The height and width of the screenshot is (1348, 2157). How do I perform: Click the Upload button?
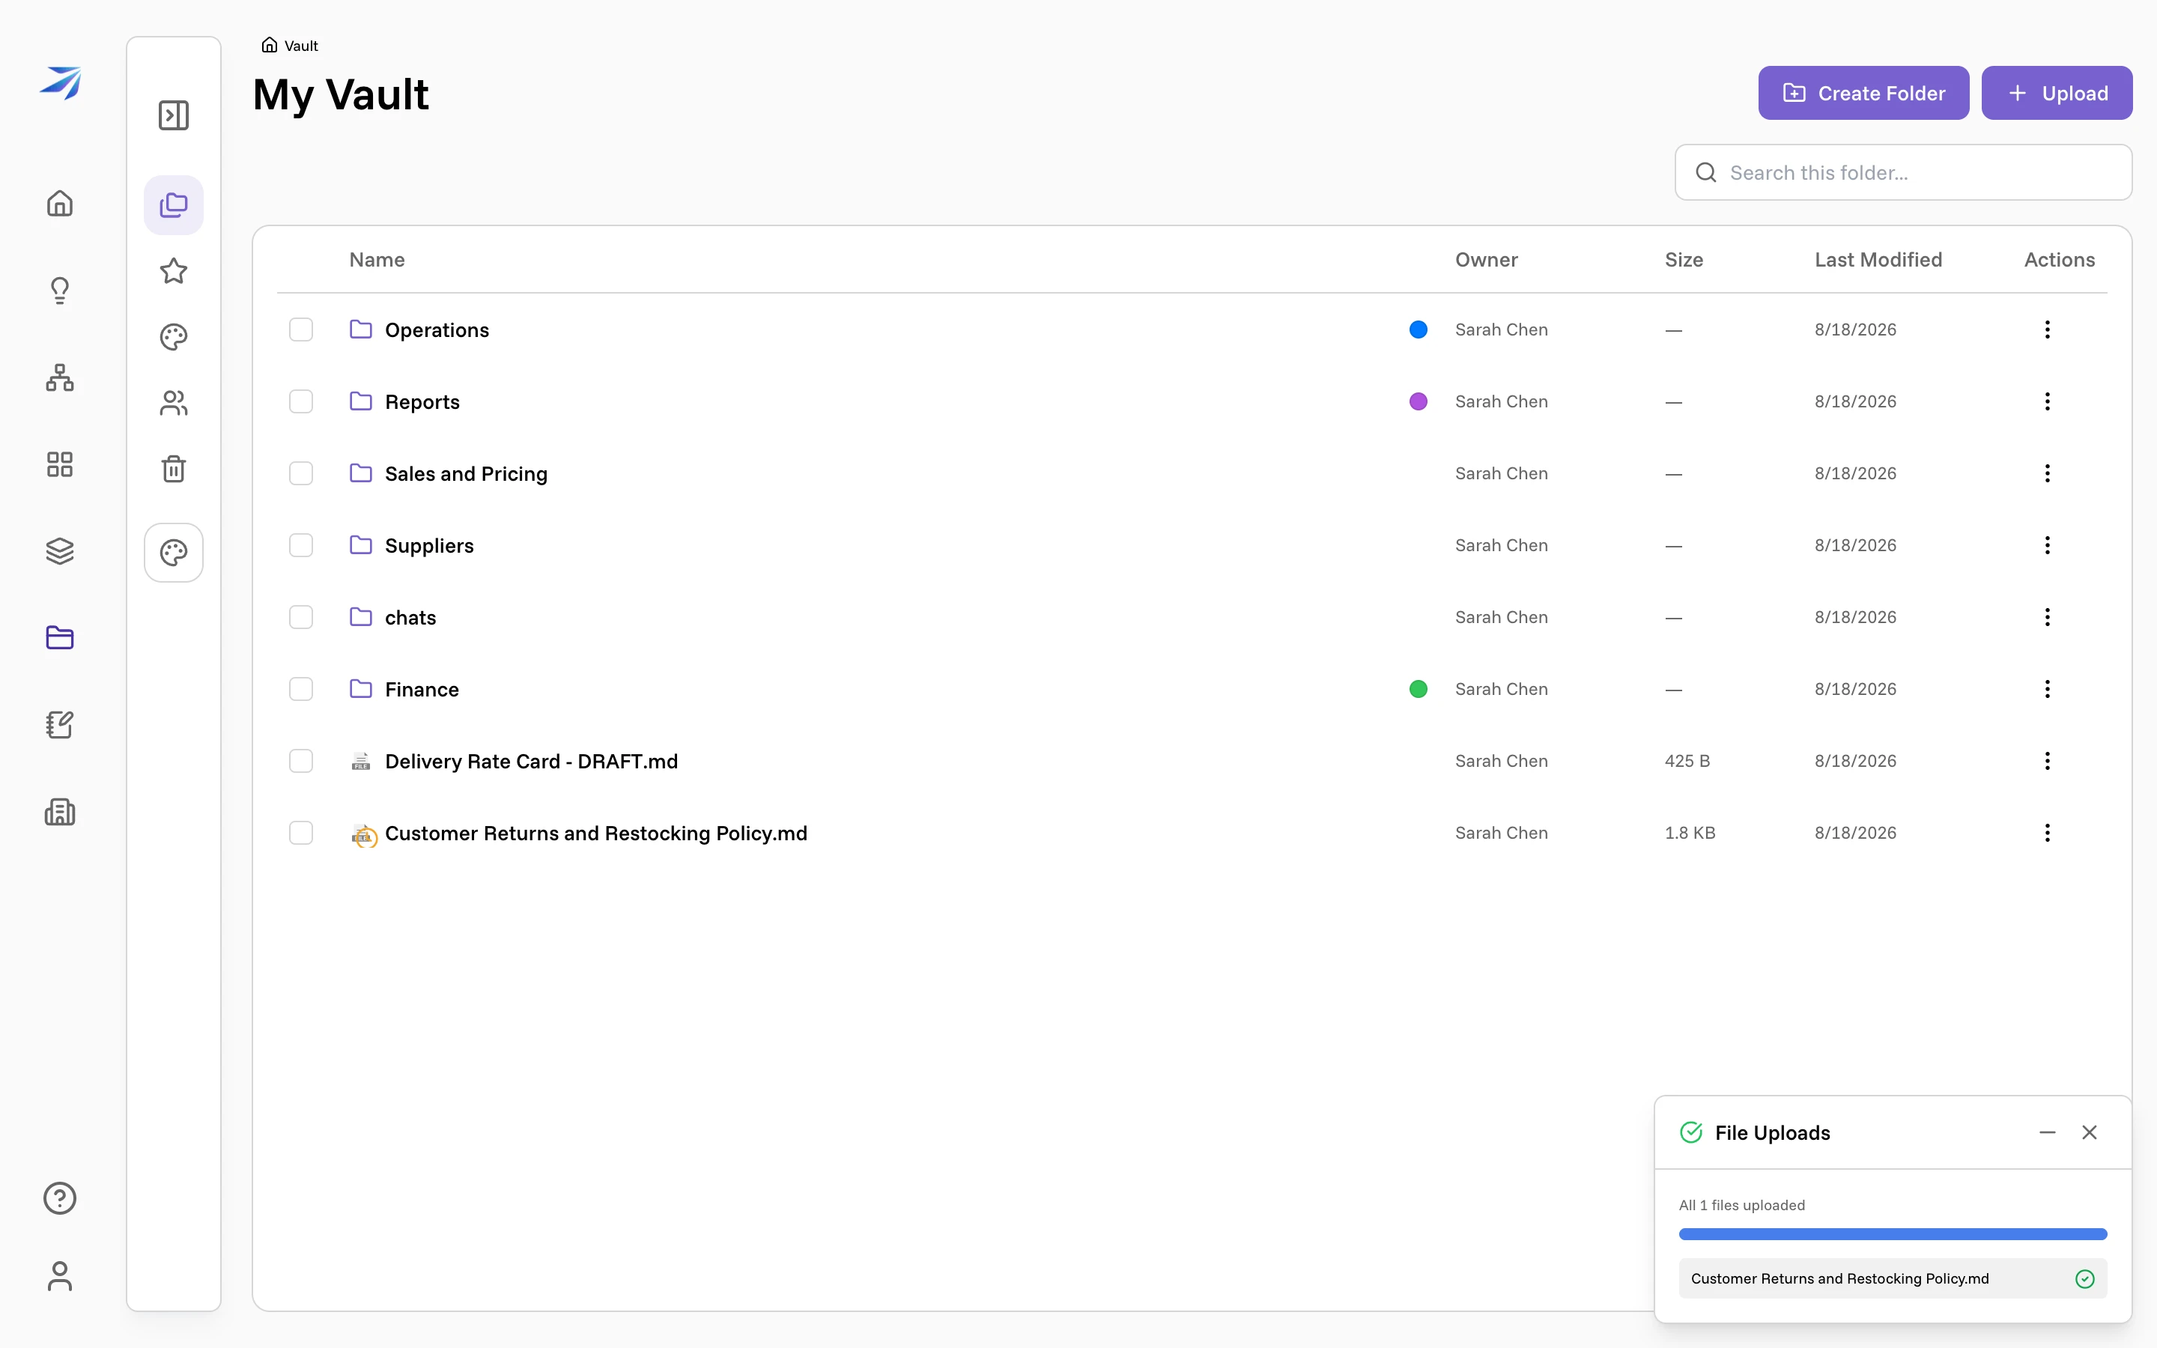2057,93
